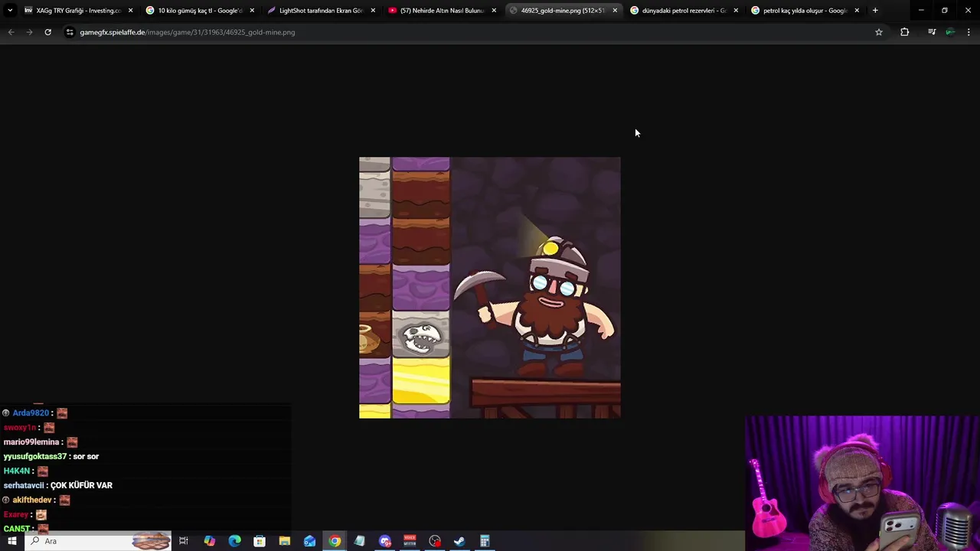
Task: Open the Windows Start menu
Action: tap(11, 541)
